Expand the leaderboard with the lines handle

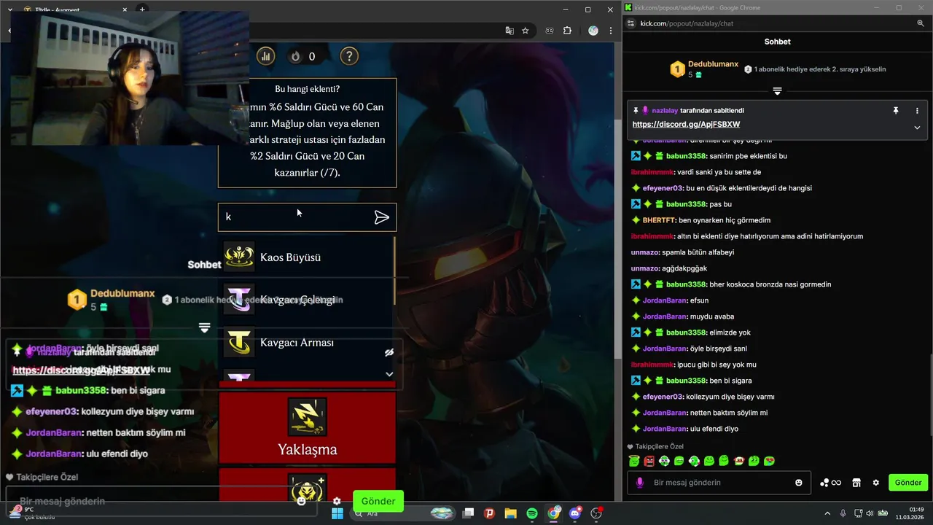coord(777,91)
